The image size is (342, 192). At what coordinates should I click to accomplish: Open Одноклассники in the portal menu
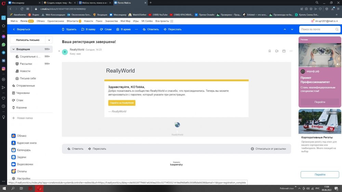[x=56, y=21]
